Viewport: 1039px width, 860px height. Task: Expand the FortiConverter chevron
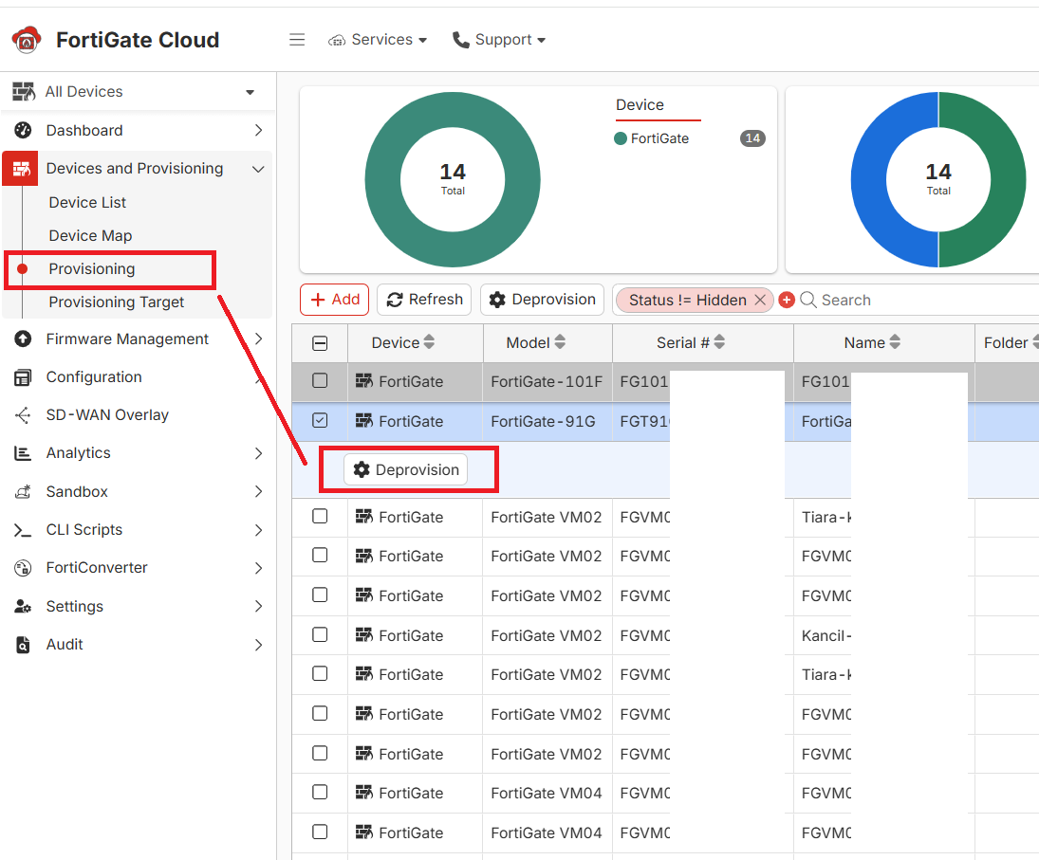pos(258,568)
